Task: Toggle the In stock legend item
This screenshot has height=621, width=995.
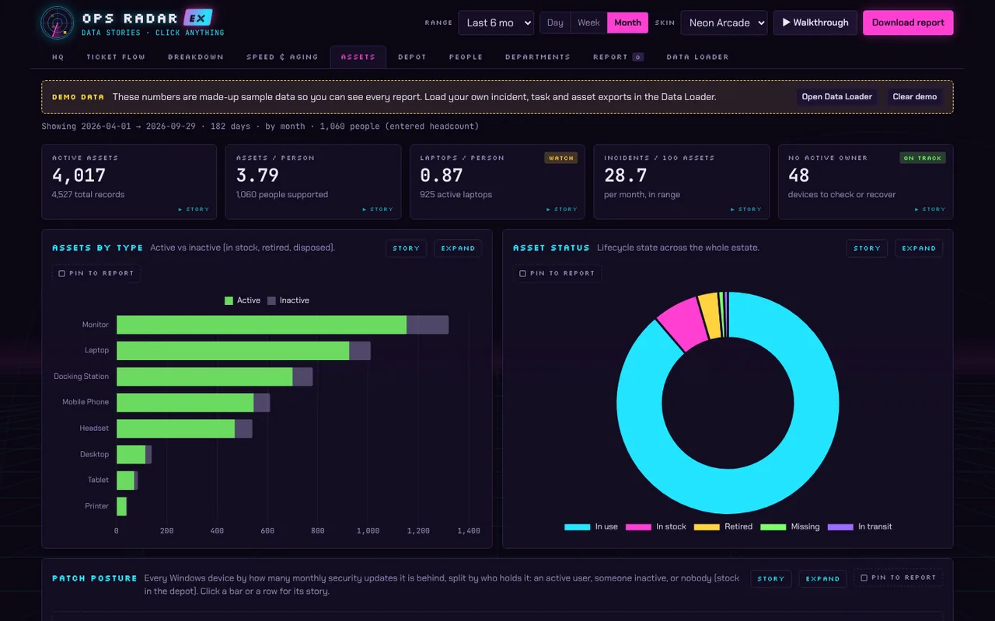Action: [656, 526]
